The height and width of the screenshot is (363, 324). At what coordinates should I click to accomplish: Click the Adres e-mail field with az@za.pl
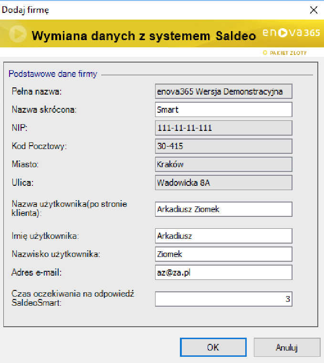(x=223, y=272)
